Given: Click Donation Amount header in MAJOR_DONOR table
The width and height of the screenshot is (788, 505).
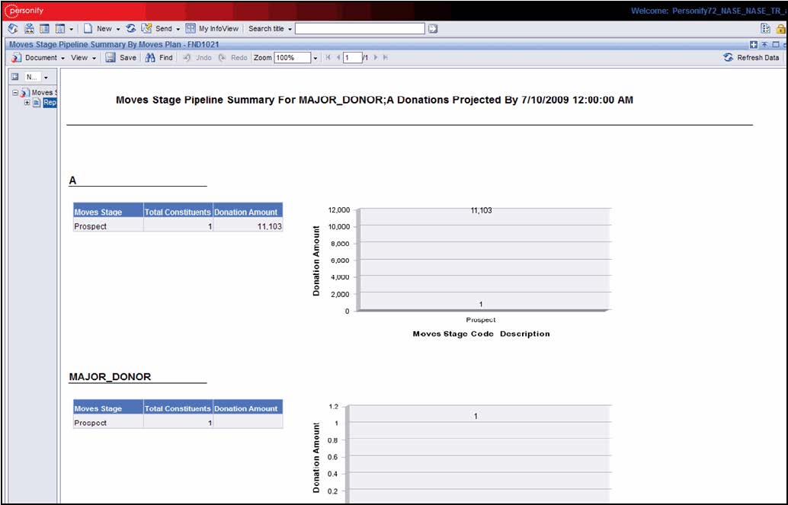Looking at the screenshot, I should point(248,408).
